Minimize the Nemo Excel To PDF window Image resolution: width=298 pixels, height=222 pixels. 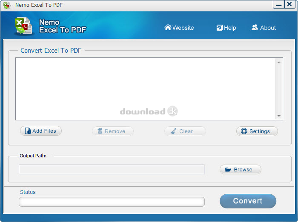click(278, 5)
